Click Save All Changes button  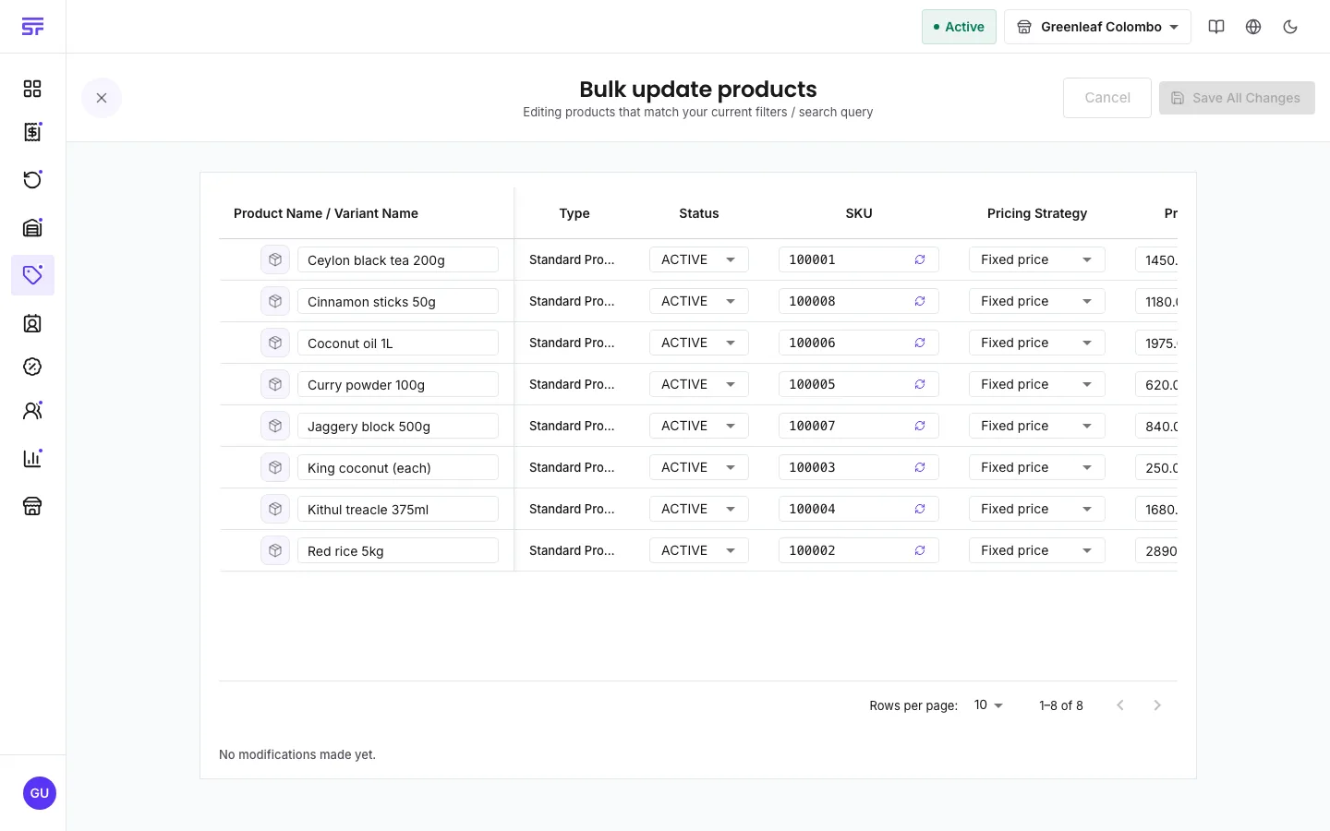click(1237, 98)
